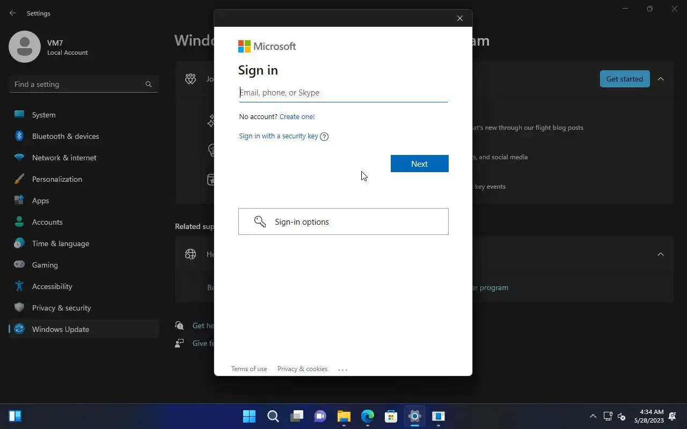The width and height of the screenshot is (687, 429).
Task: Close the Microsoft sign-in dialog
Action: [460, 18]
